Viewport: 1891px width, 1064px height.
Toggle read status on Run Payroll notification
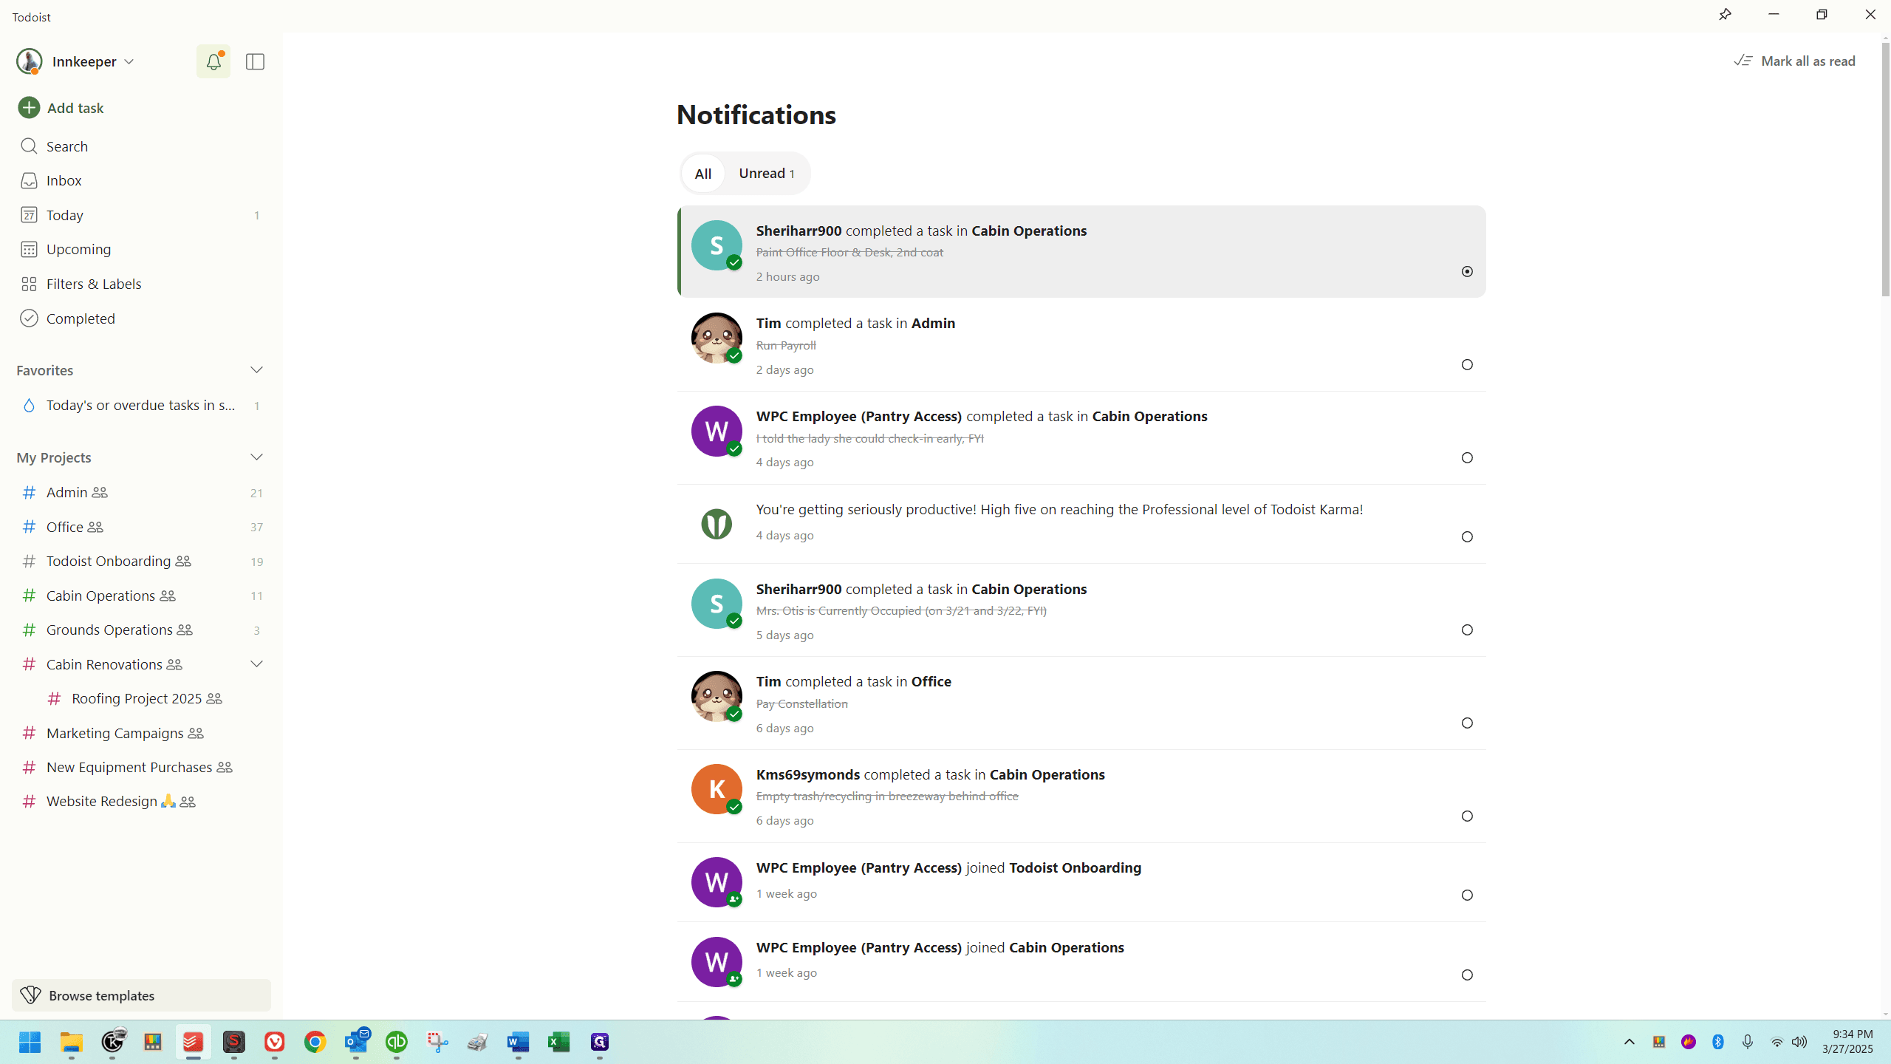point(1467,365)
